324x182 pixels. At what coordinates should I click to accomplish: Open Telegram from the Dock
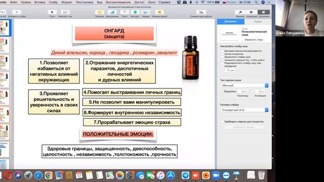[x=185, y=175]
